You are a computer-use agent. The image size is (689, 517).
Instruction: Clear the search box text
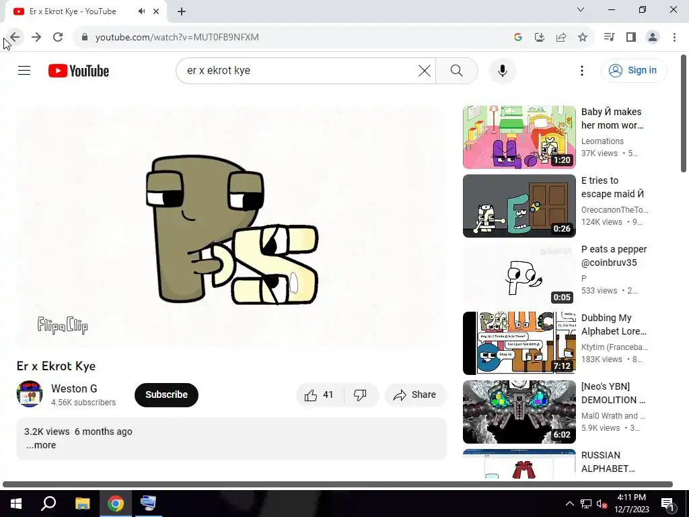click(x=425, y=71)
